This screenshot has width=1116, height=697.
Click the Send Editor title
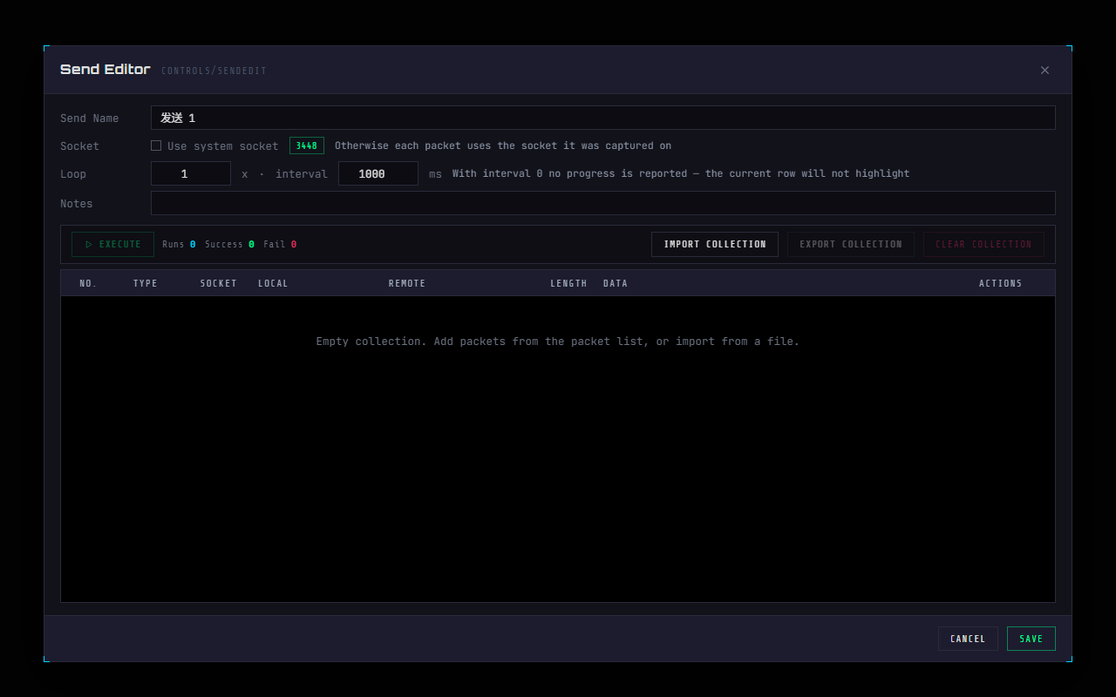pyautogui.click(x=105, y=70)
